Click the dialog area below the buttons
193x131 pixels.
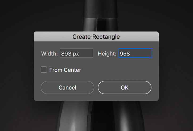(x=96, y=98)
